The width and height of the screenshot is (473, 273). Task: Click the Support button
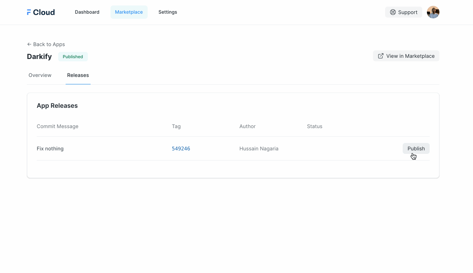[x=403, y=12]
